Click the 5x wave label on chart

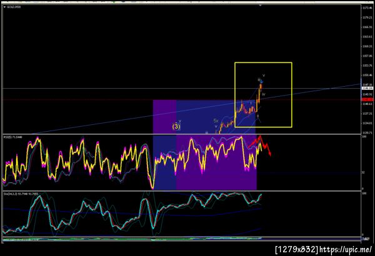coord(216,121)
